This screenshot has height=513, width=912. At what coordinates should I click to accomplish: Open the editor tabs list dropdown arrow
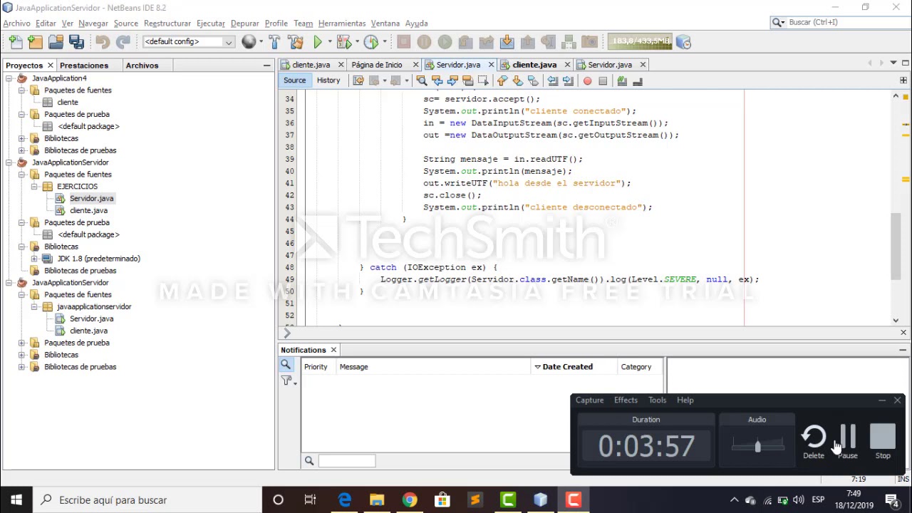[893, 63]
